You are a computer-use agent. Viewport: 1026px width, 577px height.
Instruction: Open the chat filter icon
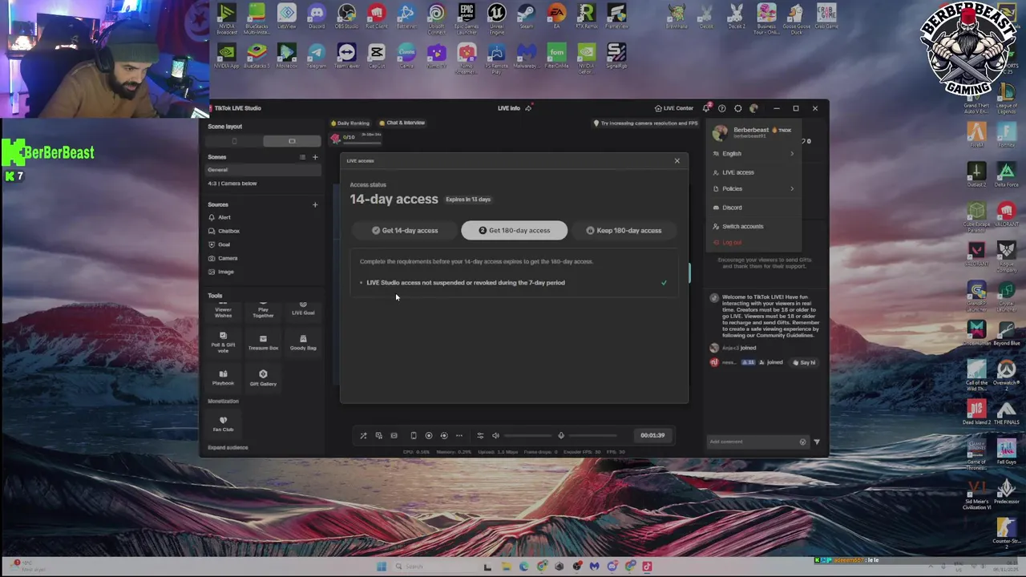pos(817,442)
